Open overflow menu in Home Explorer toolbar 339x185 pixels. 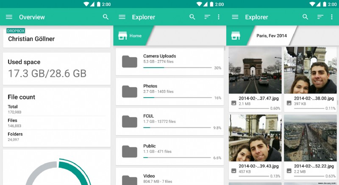tap(219, 17)
